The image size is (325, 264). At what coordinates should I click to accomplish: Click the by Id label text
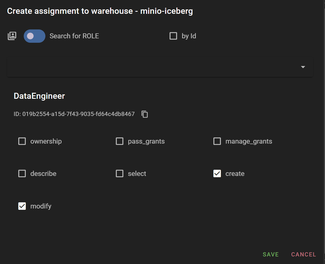(x=189, y=36)
